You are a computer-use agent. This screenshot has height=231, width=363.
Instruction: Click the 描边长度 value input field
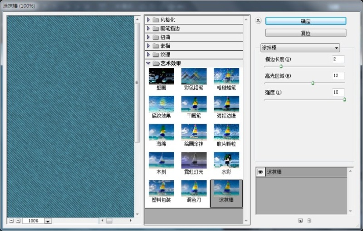click(338, 59)
